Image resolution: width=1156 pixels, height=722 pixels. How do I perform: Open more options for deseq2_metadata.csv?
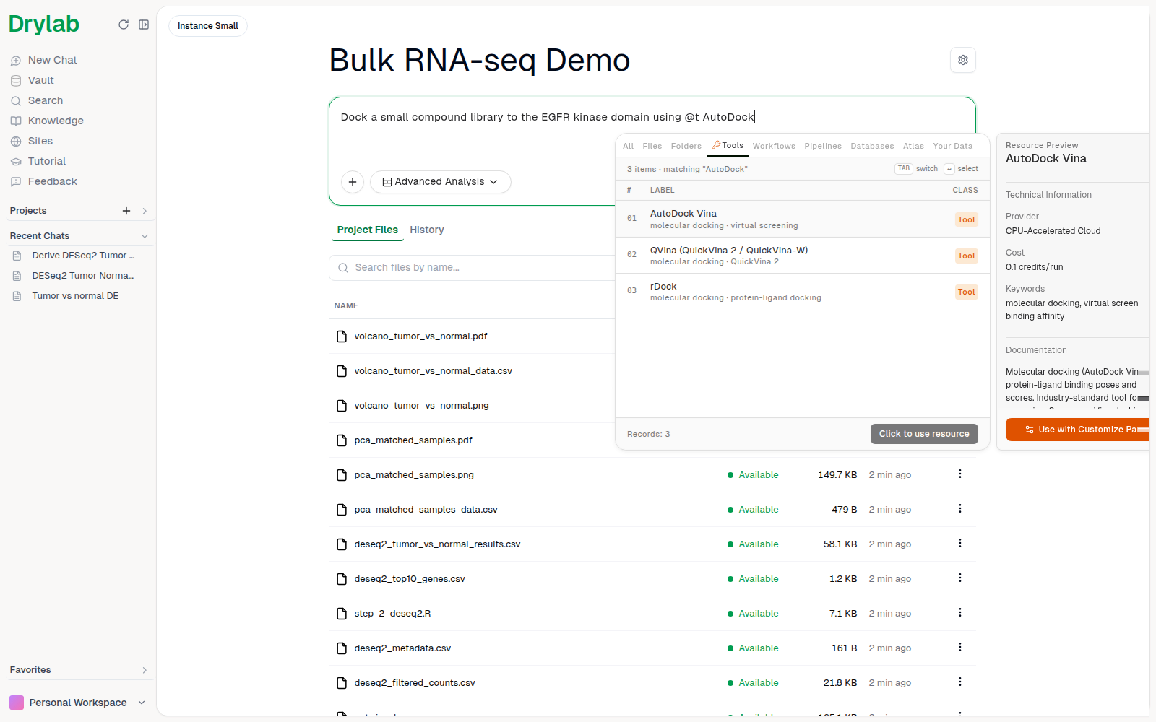coord(959,648)
